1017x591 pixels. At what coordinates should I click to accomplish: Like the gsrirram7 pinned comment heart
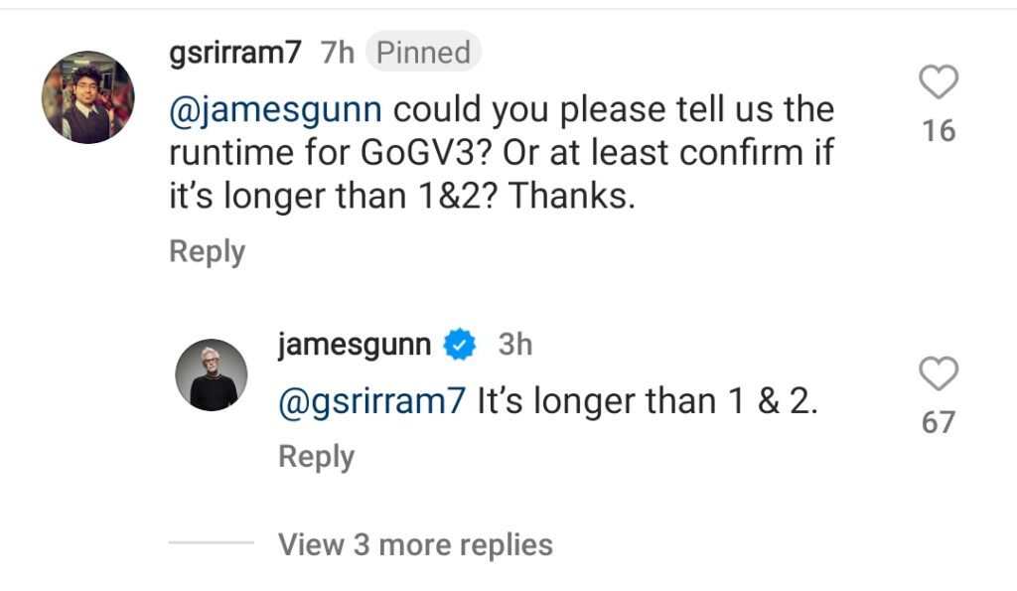[939, 83]
